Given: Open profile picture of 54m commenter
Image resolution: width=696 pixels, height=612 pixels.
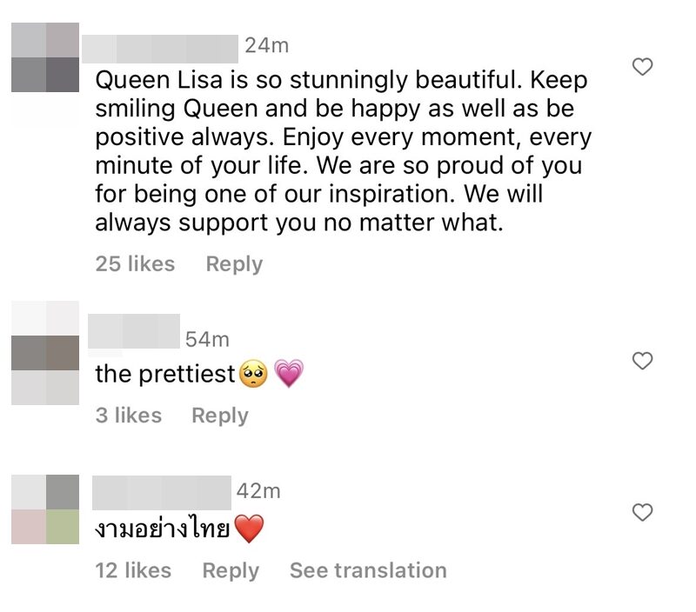Looking at the screenshot, I should 45,353.
